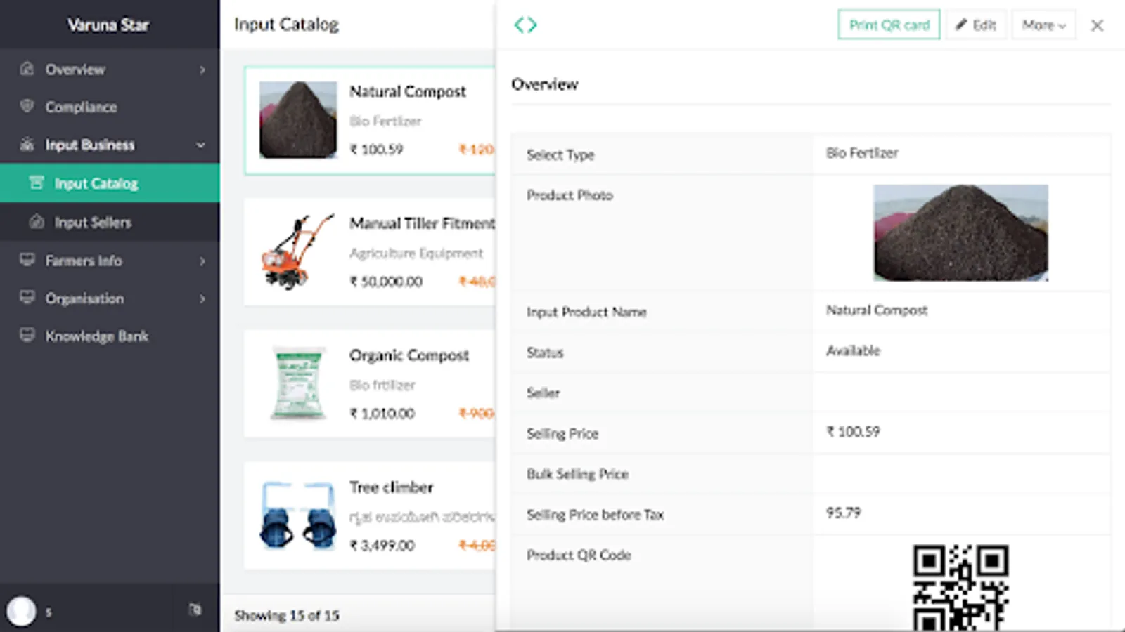Open the More dropdown
The image size is (1125, 632).
(x=1043, y=25)
